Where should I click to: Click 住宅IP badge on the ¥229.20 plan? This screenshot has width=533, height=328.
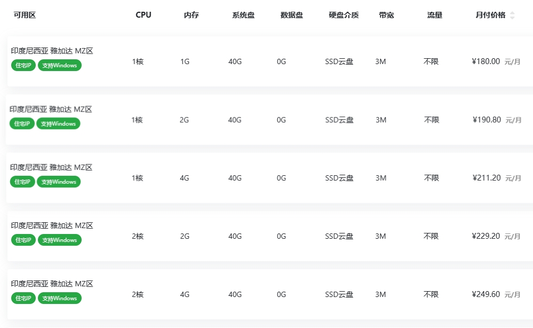[23, 240]
